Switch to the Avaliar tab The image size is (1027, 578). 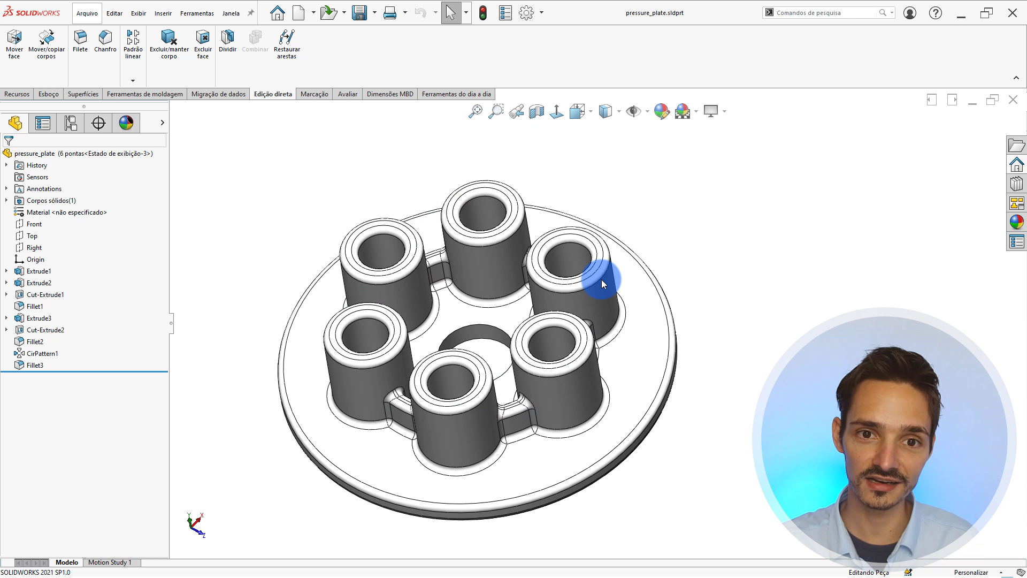348,94
